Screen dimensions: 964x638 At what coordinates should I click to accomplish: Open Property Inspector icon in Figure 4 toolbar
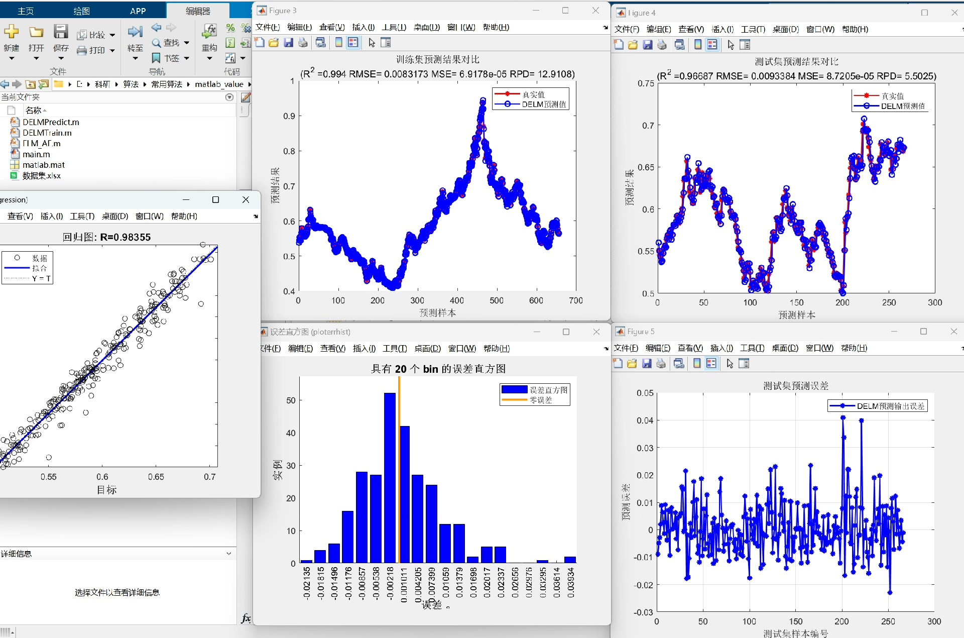[745, 45]
